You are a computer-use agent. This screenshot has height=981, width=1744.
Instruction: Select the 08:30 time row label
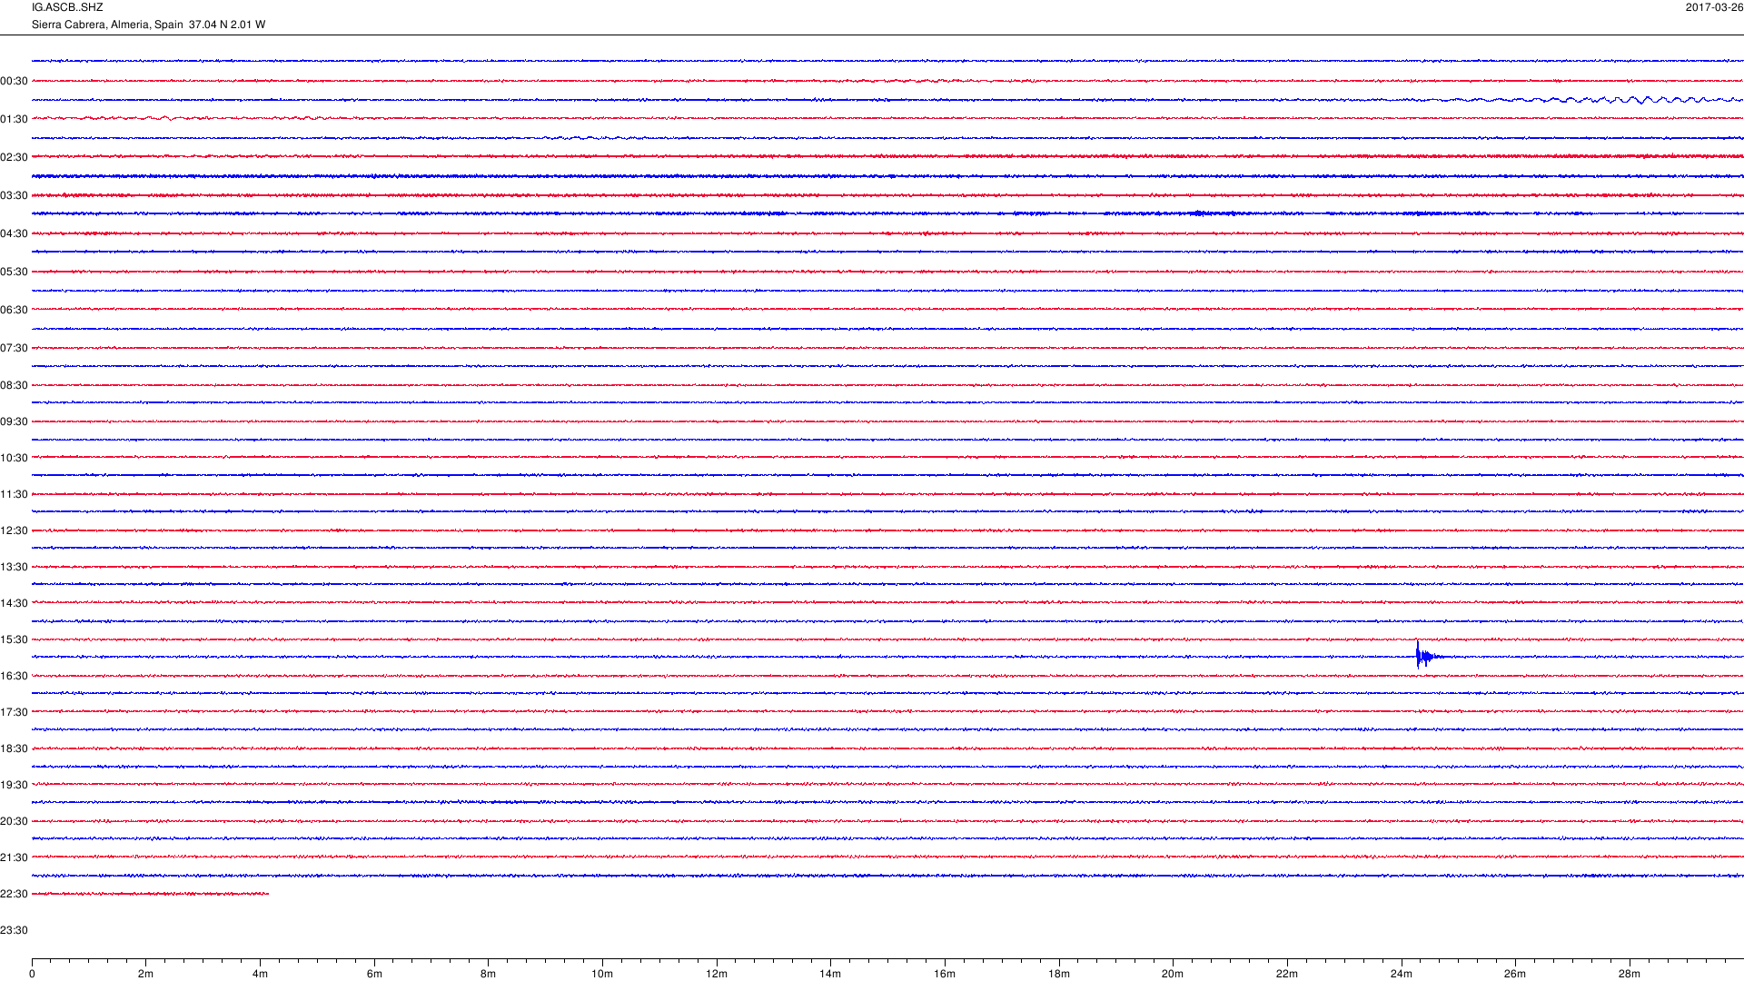click(x=14, y=386)
